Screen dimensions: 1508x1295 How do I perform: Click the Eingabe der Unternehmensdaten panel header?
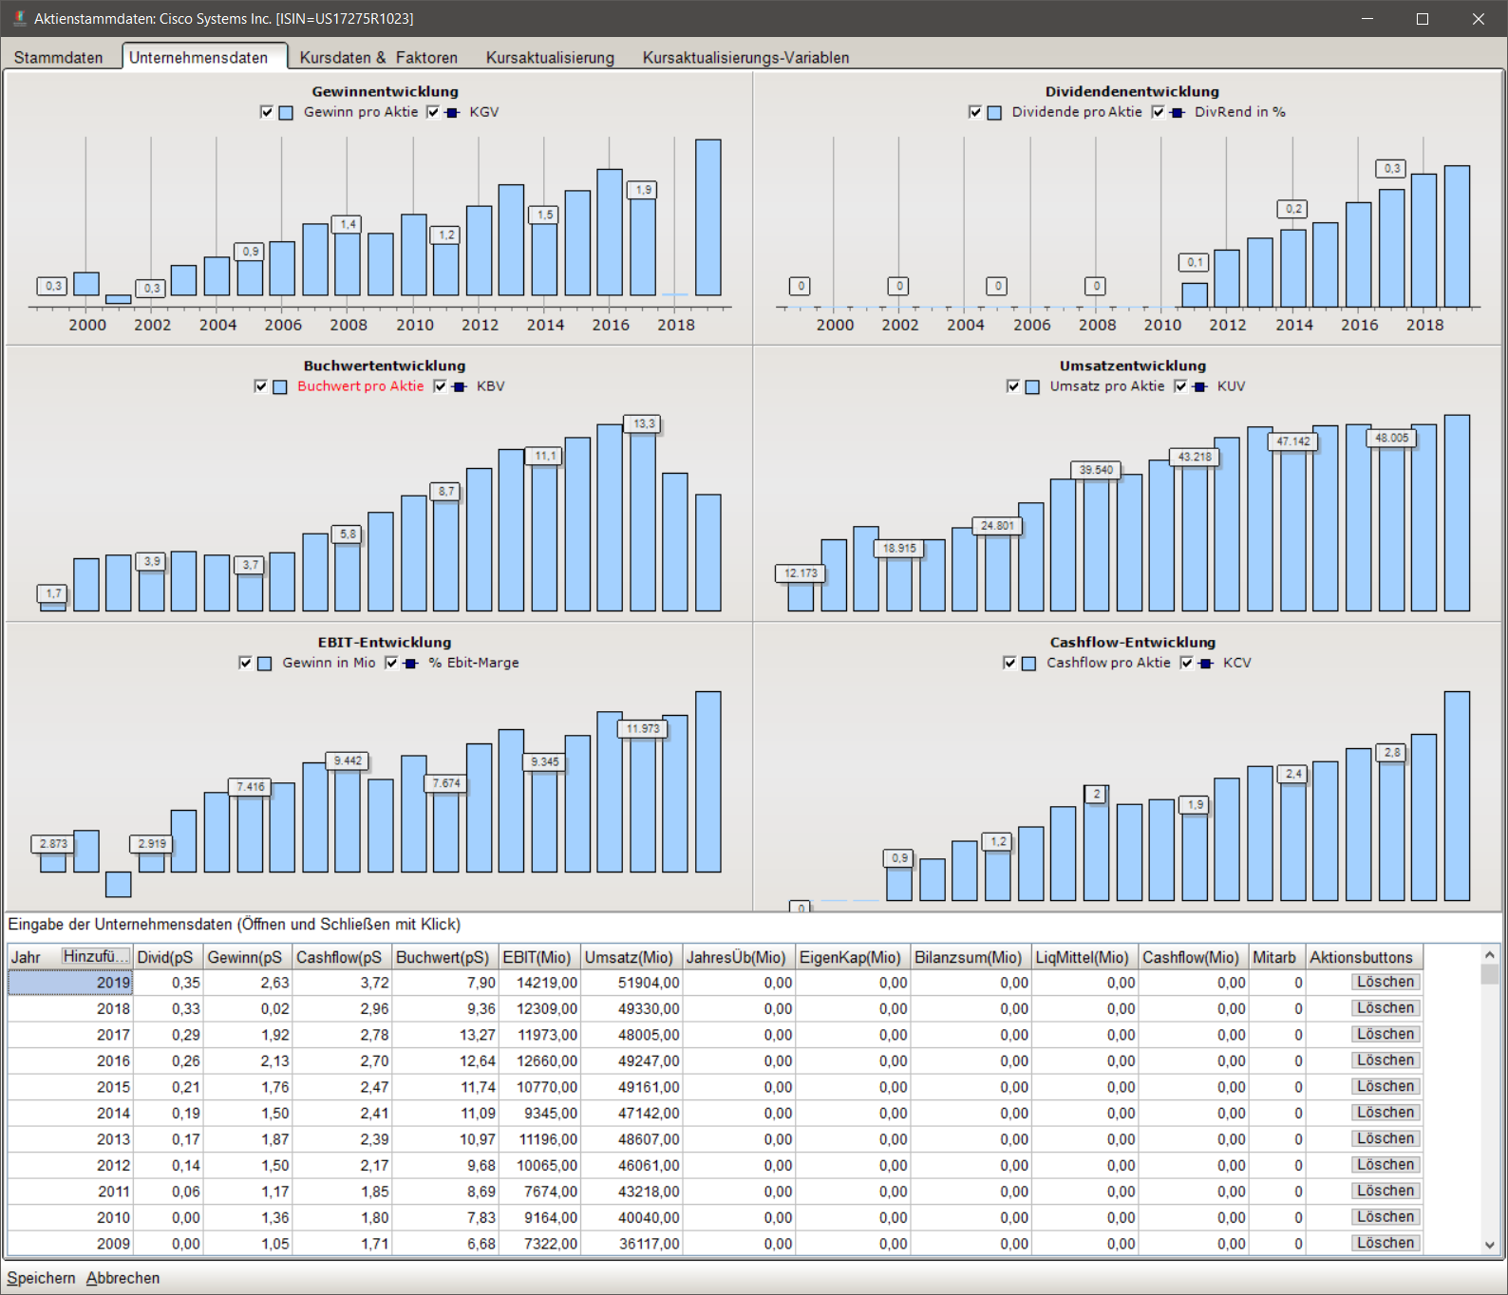point(235,925)
